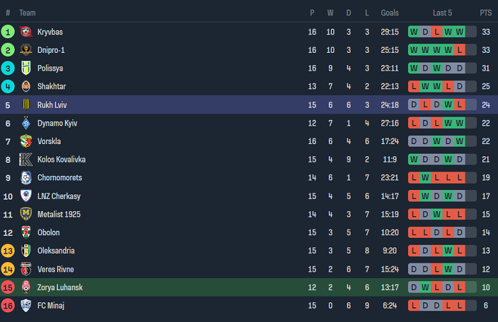Click Kryvbas's most recent win badge
Image resolution: width=498 pixels, height=322 pixels.
[x=460, y=32]
